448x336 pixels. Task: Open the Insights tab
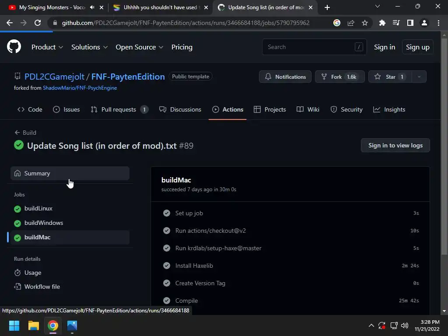pos(389,109)
